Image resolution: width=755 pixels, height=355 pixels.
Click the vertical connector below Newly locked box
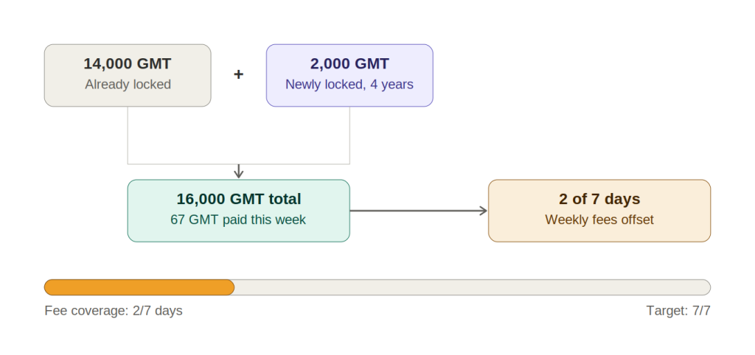tap(349, 136)
